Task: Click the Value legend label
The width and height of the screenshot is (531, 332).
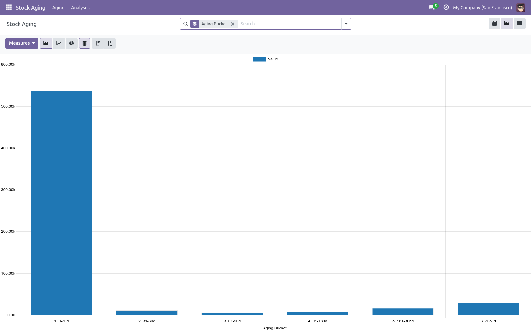Action: pos(273,59)
